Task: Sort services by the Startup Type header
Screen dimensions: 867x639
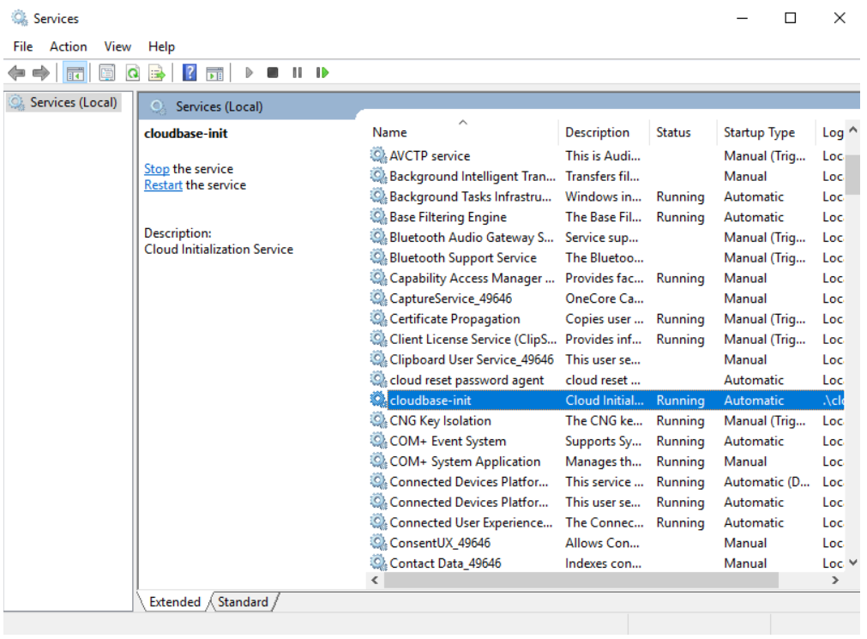Action: point(759,133)
